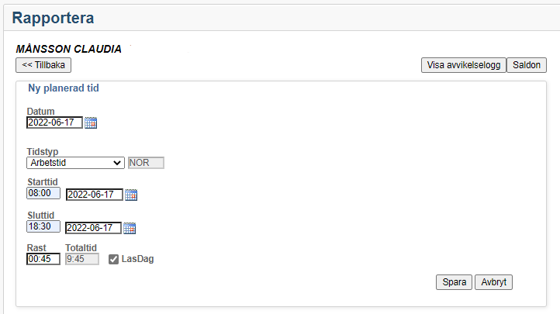Open Visa avvikelselogg
The height and width of the screenshot is (314, 560).
[x=464, y=65]
